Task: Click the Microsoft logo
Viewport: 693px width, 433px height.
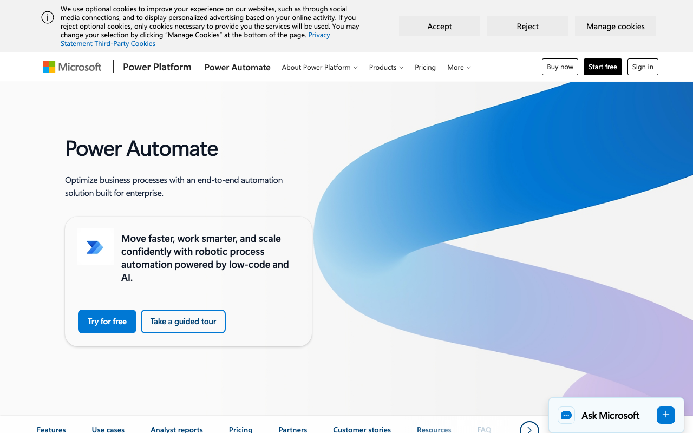Action: click(72, 67)
